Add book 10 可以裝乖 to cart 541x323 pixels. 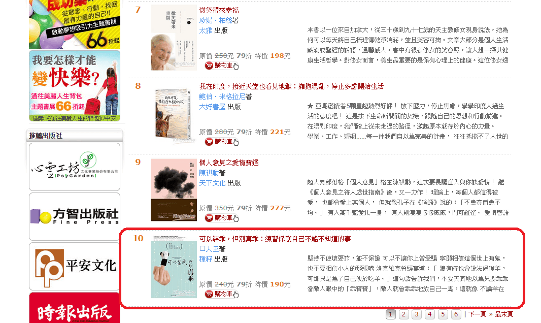click(x=221, y=294)
